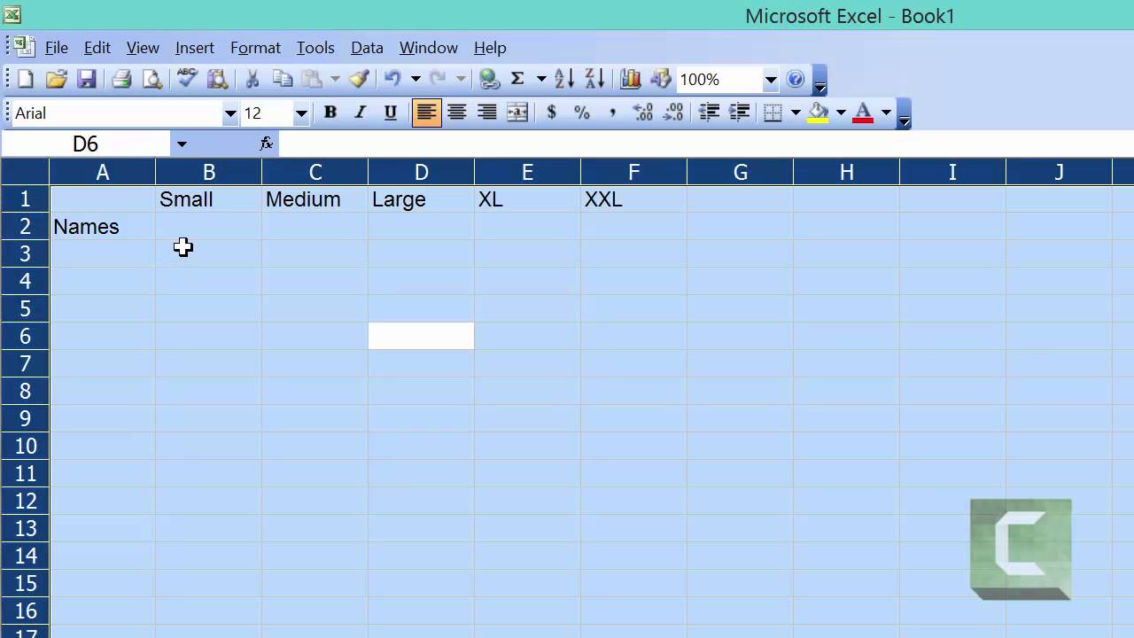The image size is (1134, 638).
Task: Select column G header
Action: 740,172
